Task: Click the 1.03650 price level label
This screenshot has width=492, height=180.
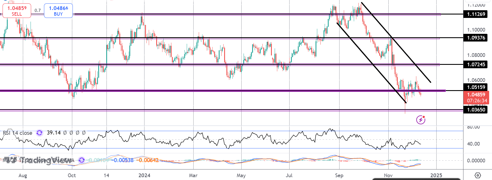Action: coord(476,109)
